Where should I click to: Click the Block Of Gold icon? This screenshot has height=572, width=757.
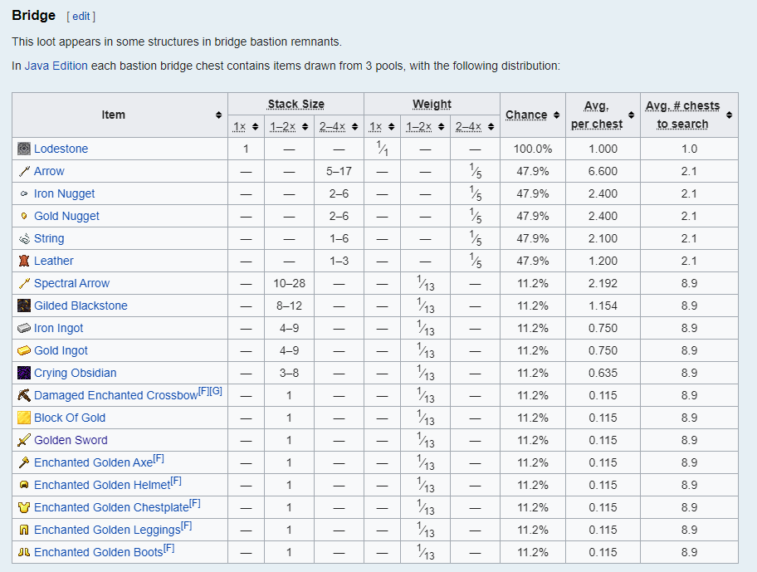click(x=24, y=418)
